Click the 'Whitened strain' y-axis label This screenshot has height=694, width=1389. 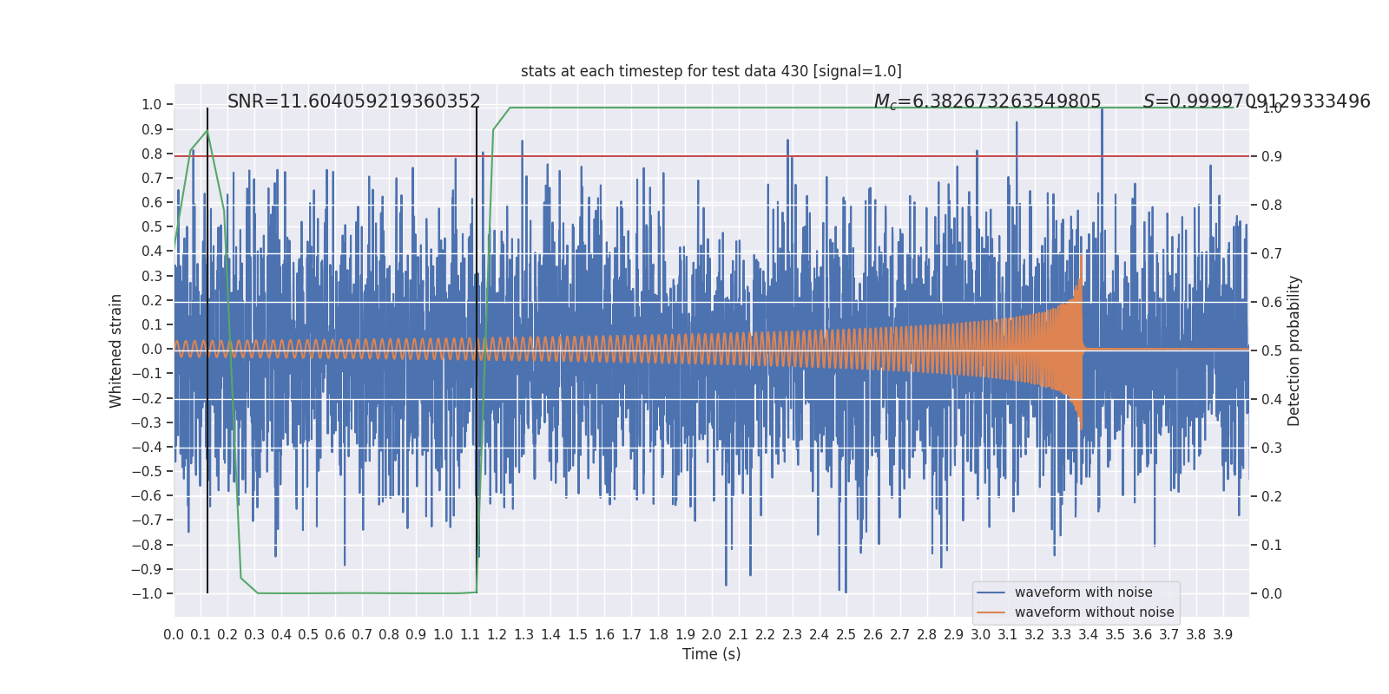(x=116, y=350)
